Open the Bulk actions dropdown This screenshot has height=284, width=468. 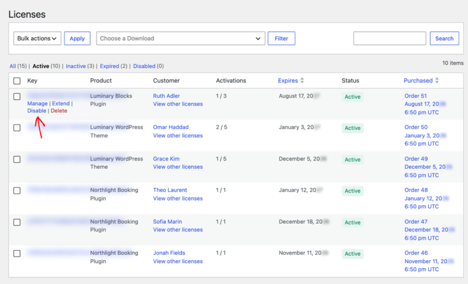[x=37, y=39]
